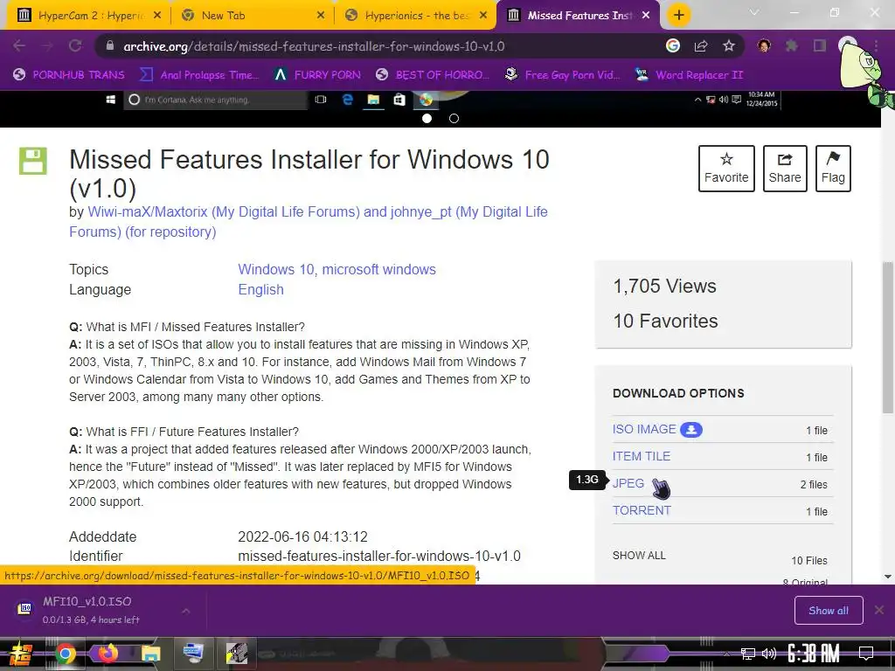Image resolution: width=895 pixels, height=671 pixels.
Task: Click the share page icon in the address bar
Action: [x=701, y=45]
